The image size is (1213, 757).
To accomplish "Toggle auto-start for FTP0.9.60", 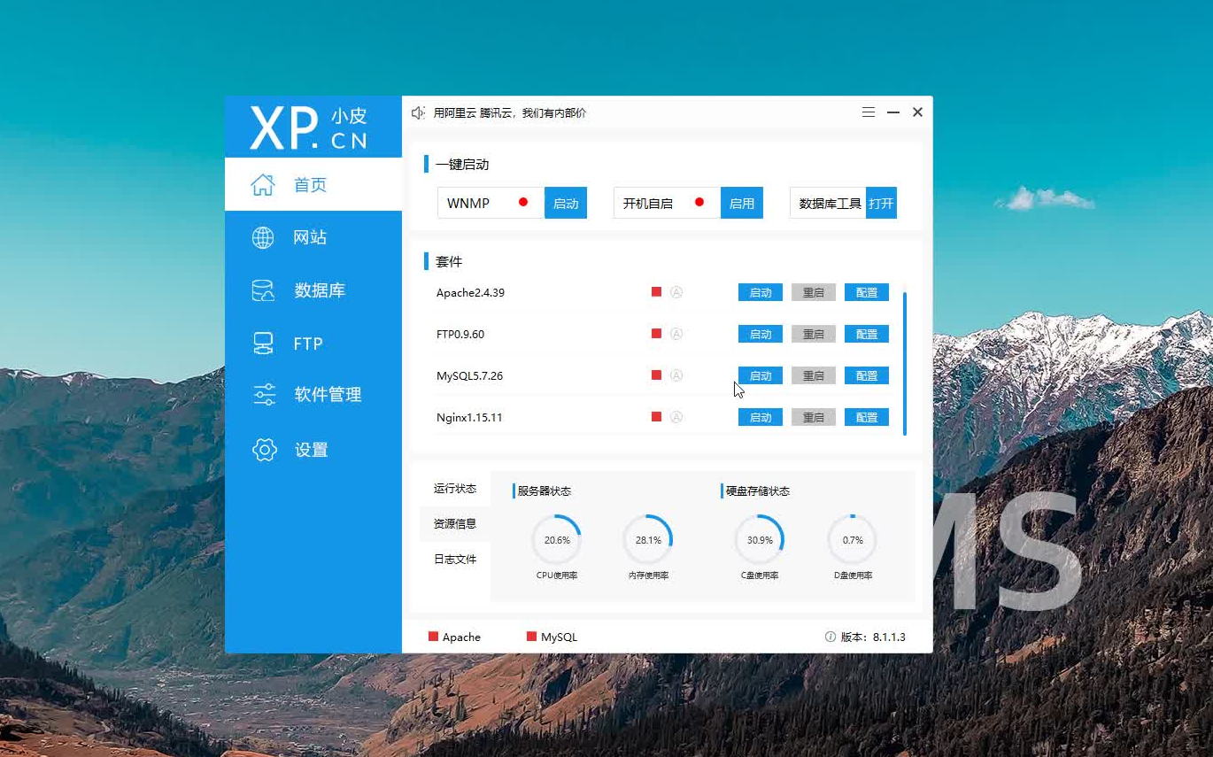I will pyautogui.click(x=677, y=334).
